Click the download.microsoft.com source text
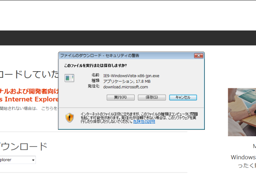 [x=126, y=87]
